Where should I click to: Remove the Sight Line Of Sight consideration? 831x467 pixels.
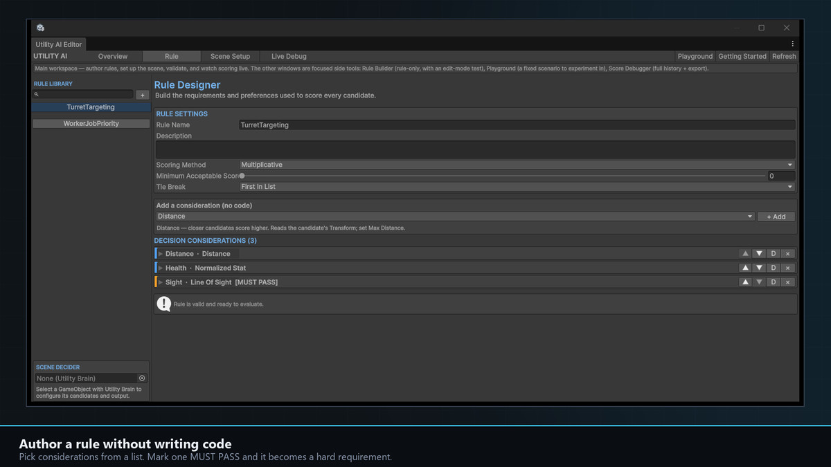(x=788, y=282)
